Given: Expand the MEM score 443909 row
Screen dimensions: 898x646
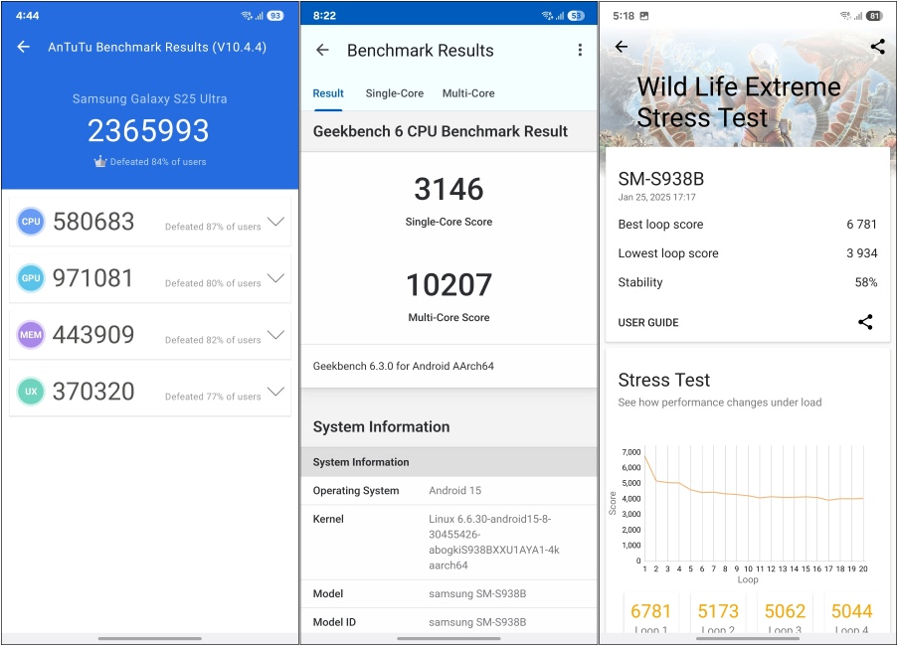Looking at the screenshot, I should tap(275, 335).
